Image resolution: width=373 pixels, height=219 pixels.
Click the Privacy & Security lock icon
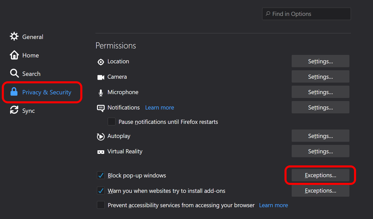point(14,92)
